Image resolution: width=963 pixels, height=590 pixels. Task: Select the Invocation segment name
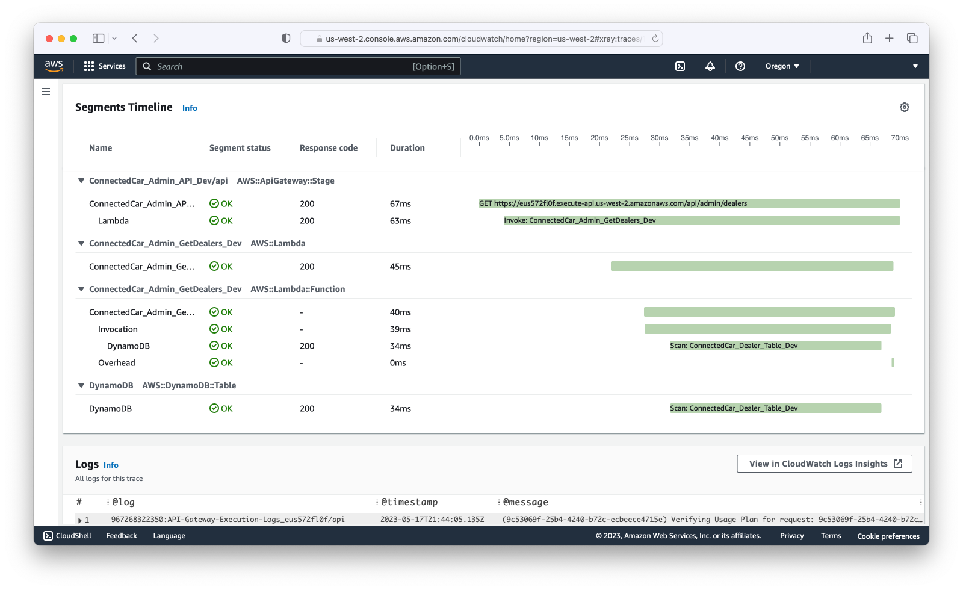[118, 329]
